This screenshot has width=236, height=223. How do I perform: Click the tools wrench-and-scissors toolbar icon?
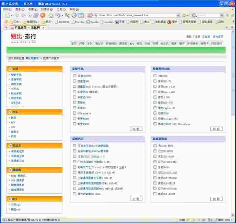pos(67,15)
